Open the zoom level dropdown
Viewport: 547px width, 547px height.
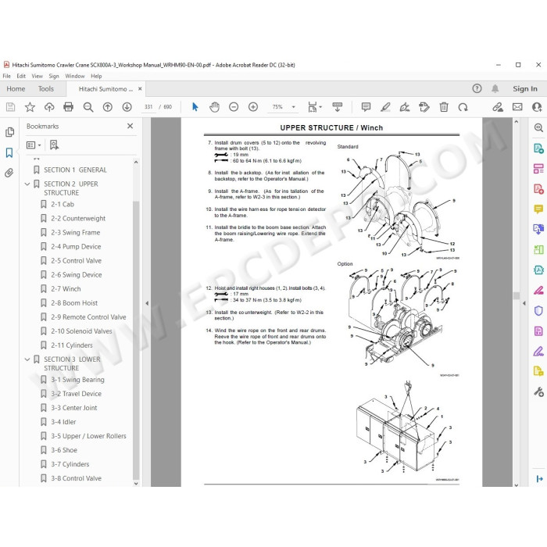point(293,107)
